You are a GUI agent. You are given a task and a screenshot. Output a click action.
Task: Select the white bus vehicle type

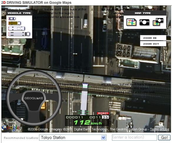(x=17, y=28)
